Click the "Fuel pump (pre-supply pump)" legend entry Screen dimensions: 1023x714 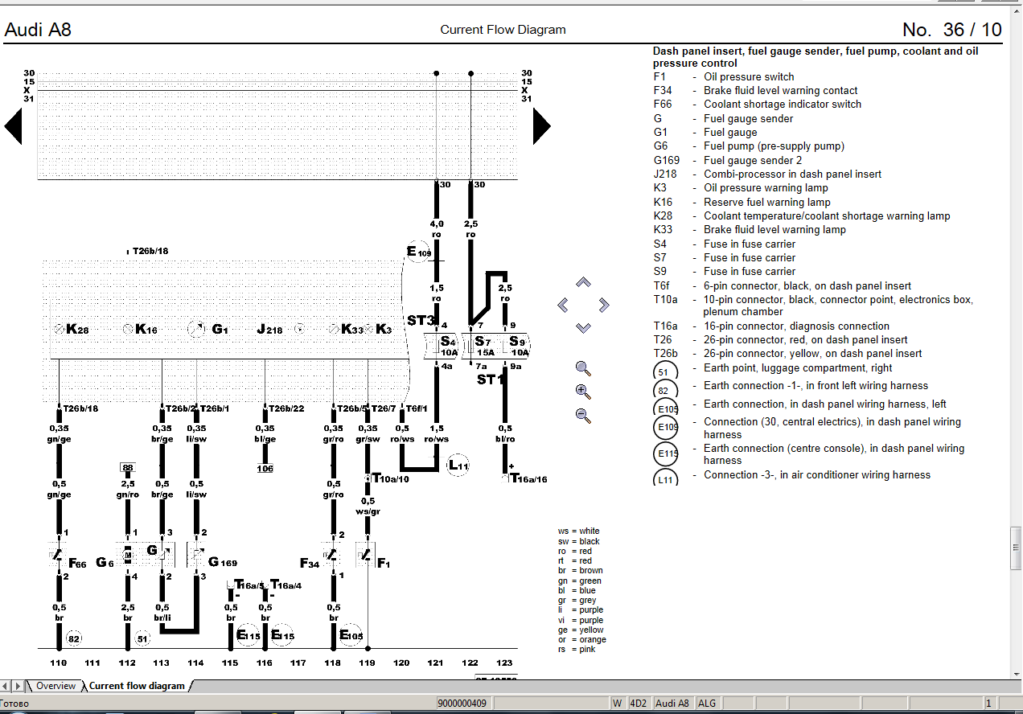774,146
